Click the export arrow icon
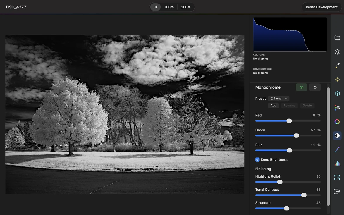 (x=337, y=192)
